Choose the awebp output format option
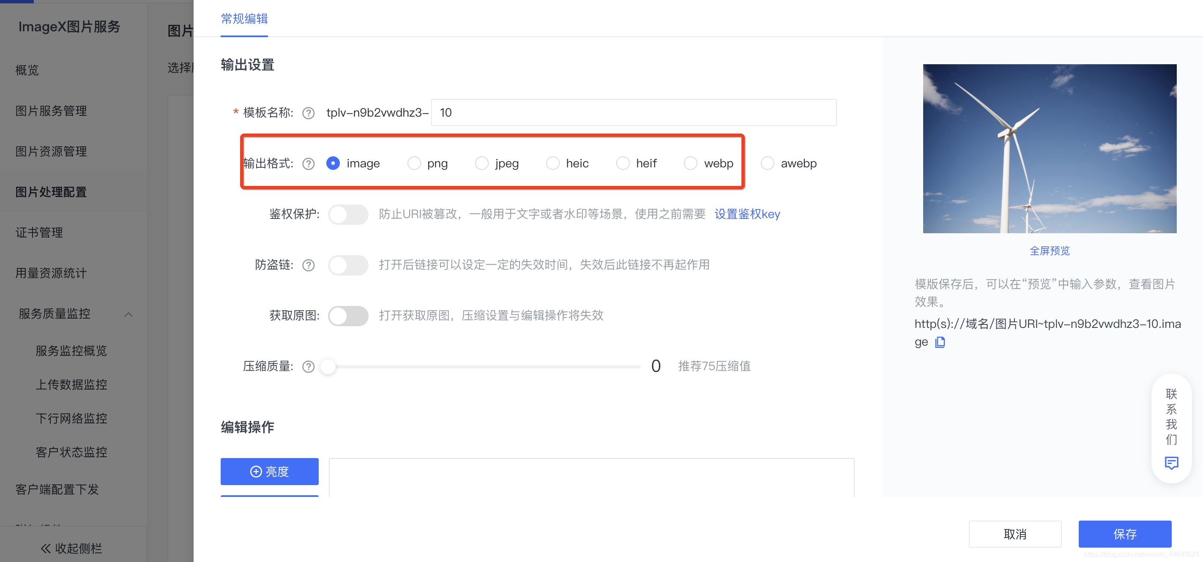This screenshot has height=562, width=1203. [x=767, y=164]
